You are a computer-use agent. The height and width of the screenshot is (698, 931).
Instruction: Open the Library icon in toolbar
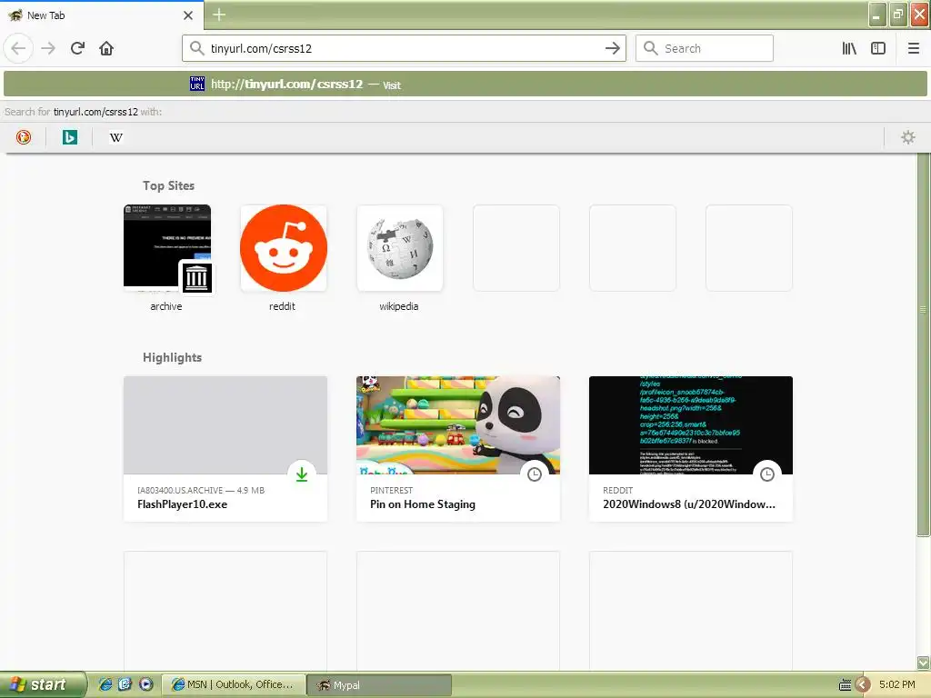click(849, 48)
